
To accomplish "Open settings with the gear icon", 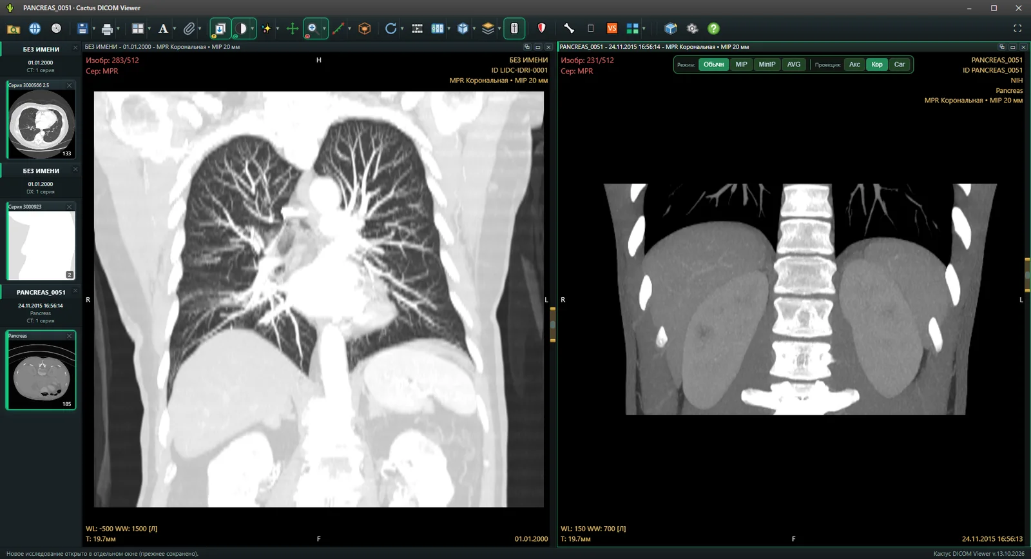I will [x=692, y=28].
